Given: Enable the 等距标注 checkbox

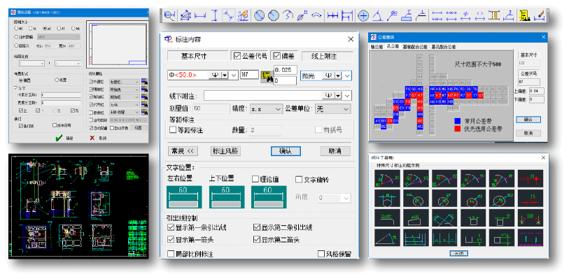Looking at the screenshot, I should [173, 130].
